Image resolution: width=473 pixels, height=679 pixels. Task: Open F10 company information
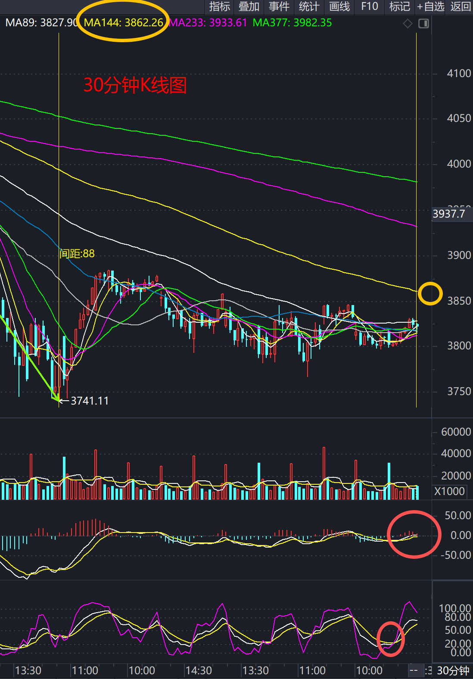370,6
